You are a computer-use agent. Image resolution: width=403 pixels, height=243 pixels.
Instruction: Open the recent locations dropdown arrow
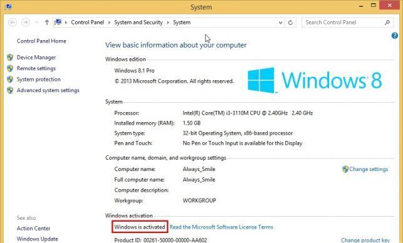click(37, 23)
